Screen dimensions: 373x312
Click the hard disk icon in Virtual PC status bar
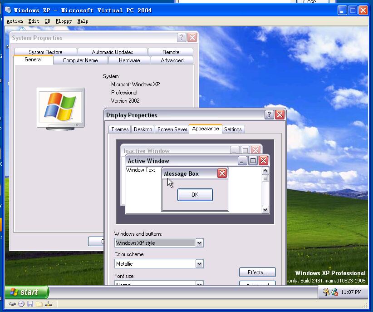[x=12, y=304]
